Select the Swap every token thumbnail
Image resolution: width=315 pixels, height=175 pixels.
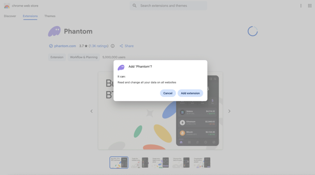(x=160, y=162)
